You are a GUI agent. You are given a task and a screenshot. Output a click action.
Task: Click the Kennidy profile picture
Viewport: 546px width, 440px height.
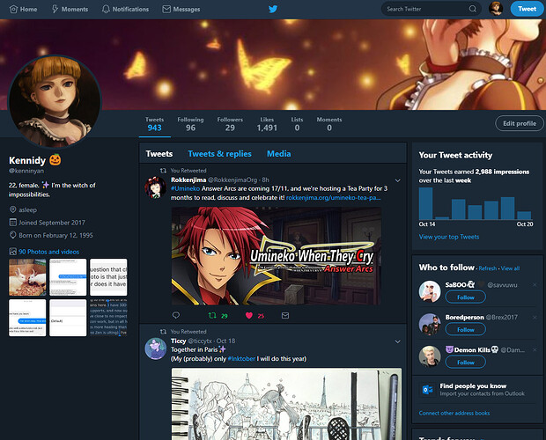point(55,101)
